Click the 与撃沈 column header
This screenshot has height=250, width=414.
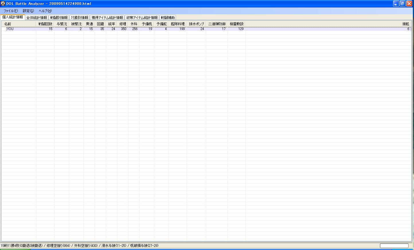pyautogui.click(x=62, y=24)
